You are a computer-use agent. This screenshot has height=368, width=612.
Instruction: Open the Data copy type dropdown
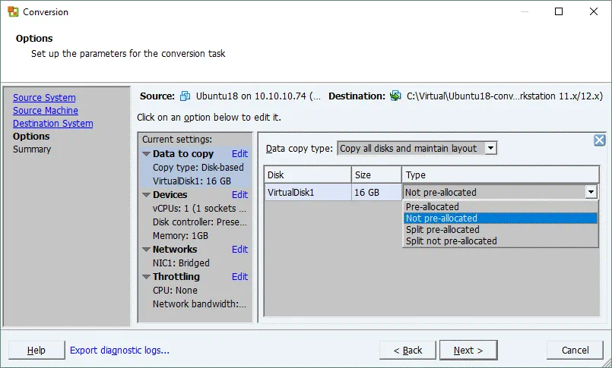[490, 149]
